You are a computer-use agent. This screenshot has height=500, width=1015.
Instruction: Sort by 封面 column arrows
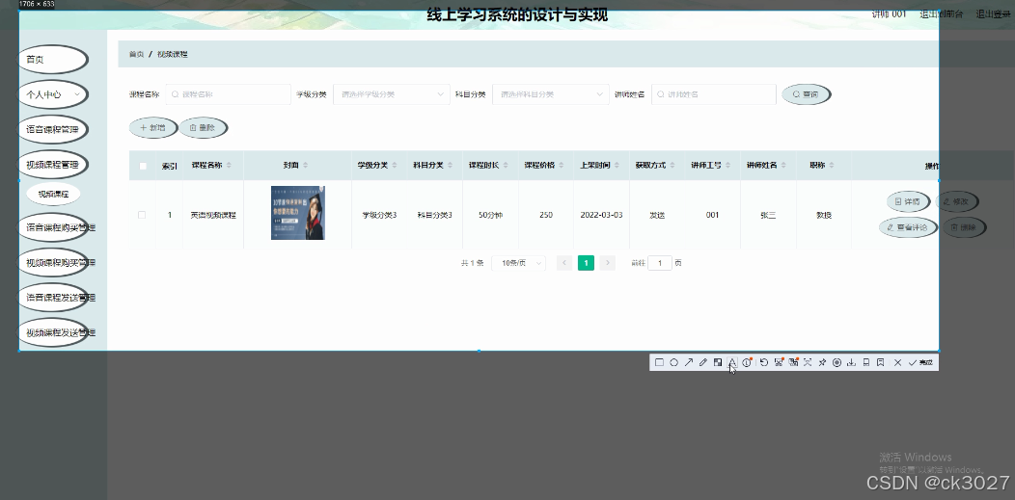pyautogui.click(x=306, y=166)
